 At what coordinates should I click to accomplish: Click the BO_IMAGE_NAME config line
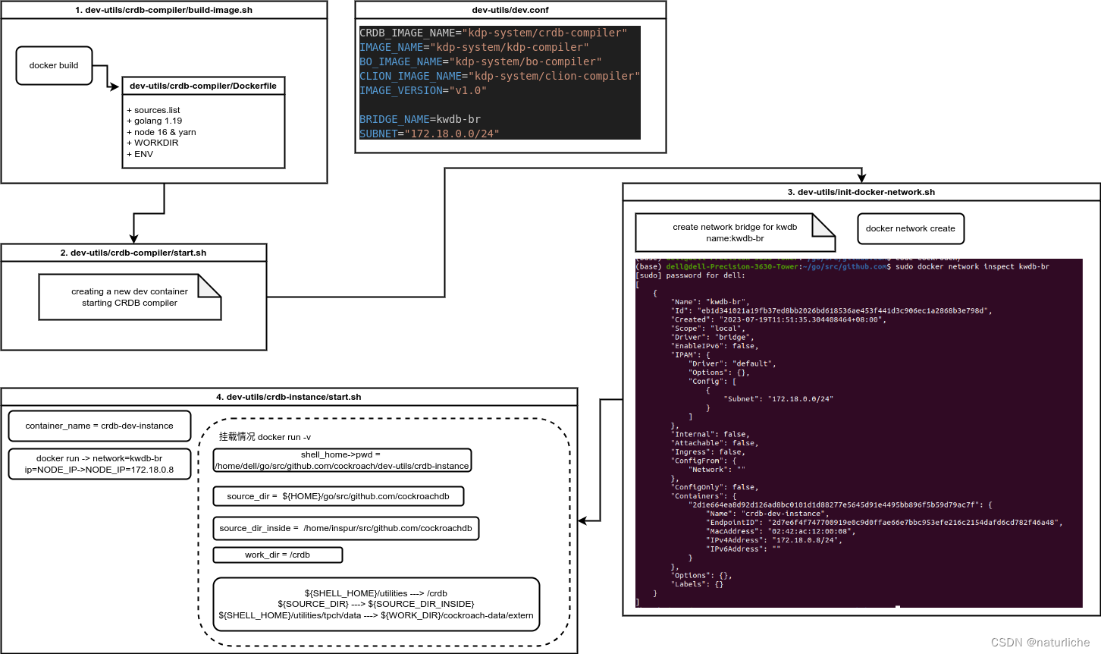click(481, 61)
